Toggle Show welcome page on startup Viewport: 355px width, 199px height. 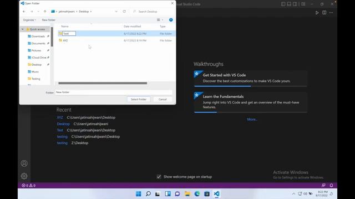pyautogui.click(x=159, y=177)
